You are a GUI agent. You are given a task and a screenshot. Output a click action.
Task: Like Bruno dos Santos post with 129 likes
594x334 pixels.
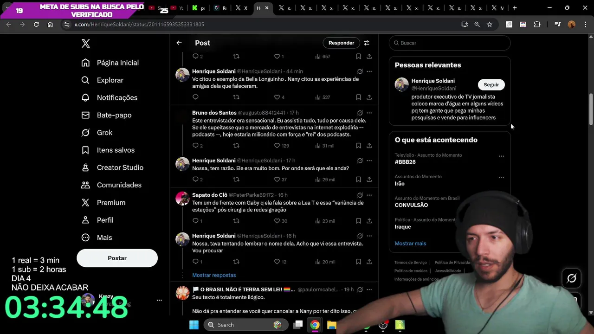[x=281, y=146]
